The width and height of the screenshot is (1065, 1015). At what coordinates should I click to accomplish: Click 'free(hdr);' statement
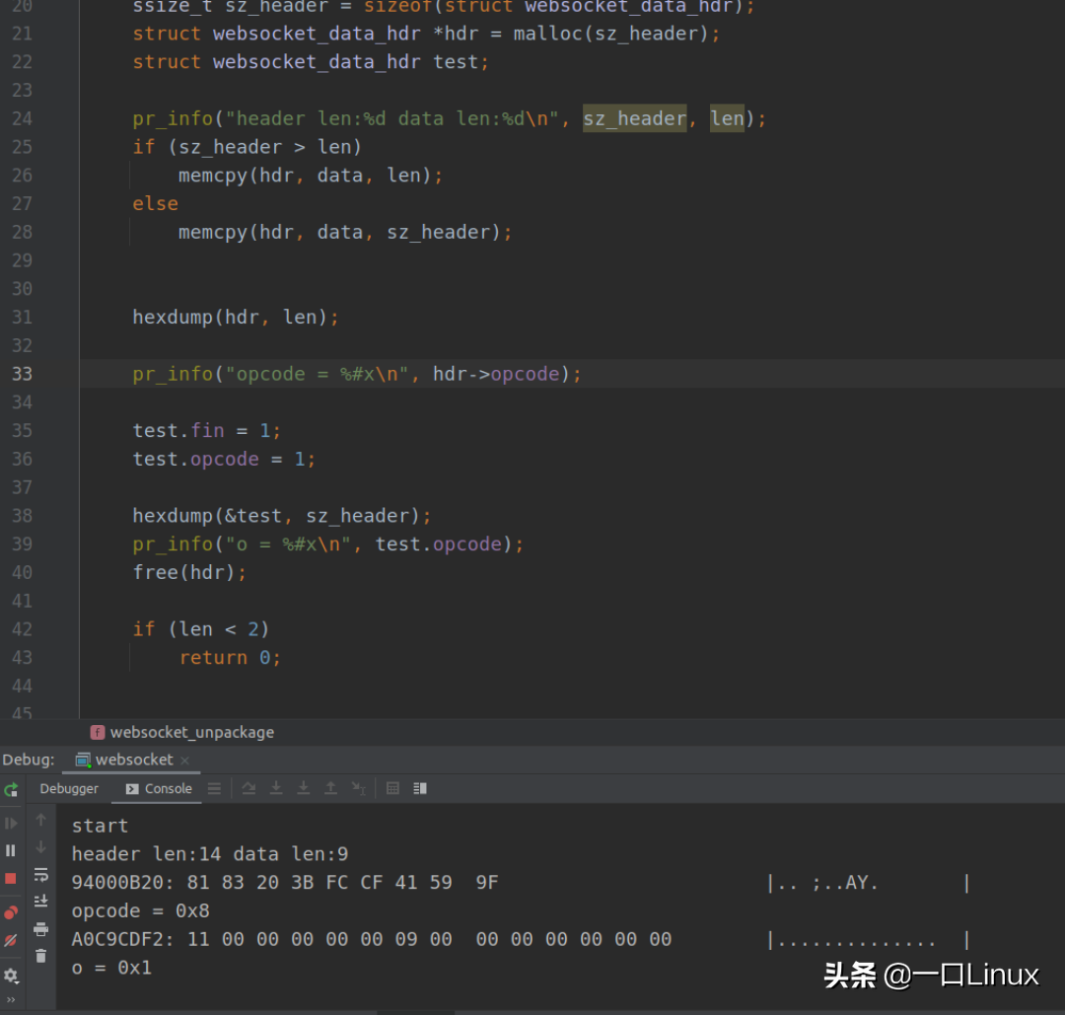(189, 573)
